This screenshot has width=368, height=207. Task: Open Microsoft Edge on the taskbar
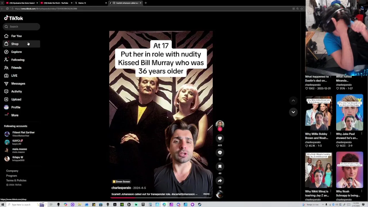pos(164,204)
